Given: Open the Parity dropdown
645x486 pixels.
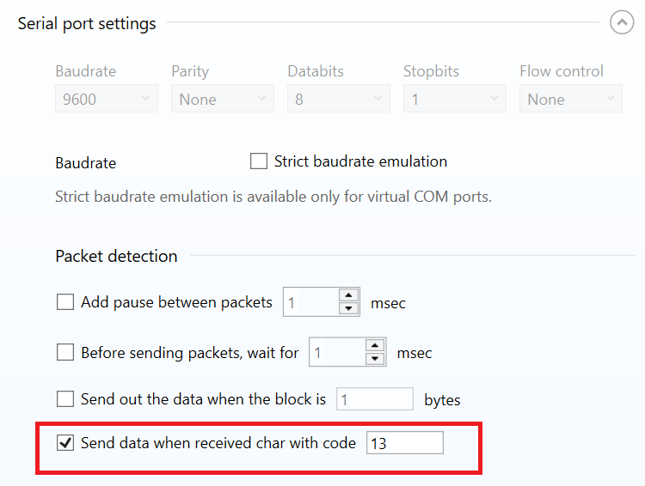Looking at the screenshot, I should 223,100.
